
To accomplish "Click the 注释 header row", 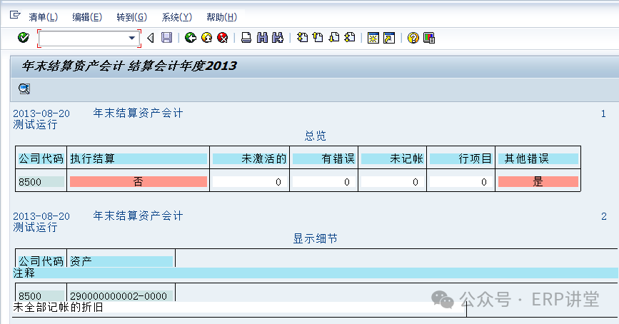I will point(315,273).
